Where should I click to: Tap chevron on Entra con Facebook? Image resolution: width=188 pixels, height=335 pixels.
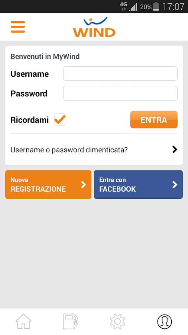tap(175, 185)
